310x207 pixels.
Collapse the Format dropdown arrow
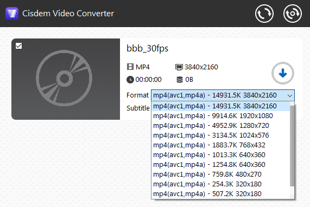pyautogui.click(x=290, y=95)
